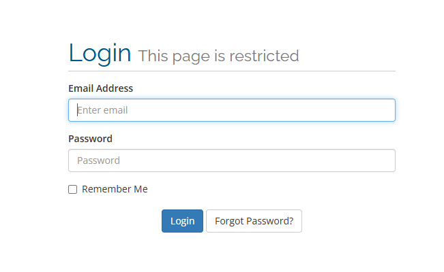
Task: Submit the form with the Login button
Action: (x=182, y=221)
